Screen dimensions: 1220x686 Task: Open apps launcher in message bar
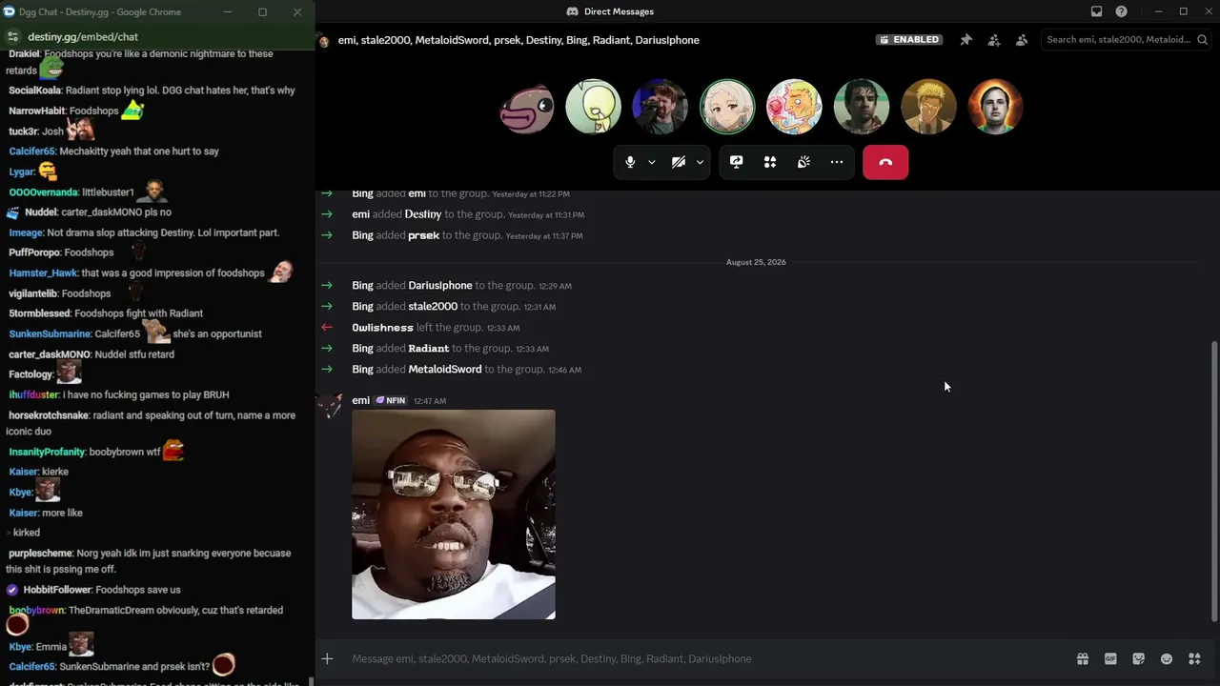click(1194, 658)
